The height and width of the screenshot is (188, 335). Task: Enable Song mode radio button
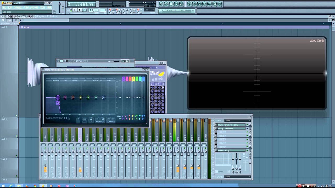pyautogui.click(x=71, y=11)
